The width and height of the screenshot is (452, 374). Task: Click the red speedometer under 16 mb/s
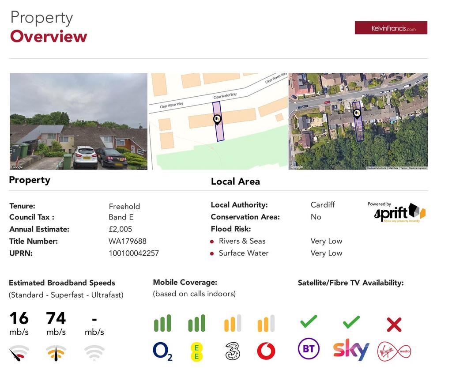click(x=19, y=353)
